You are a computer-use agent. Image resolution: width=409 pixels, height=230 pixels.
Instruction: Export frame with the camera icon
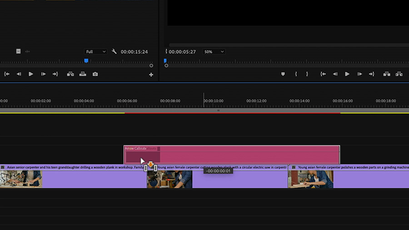95,74
